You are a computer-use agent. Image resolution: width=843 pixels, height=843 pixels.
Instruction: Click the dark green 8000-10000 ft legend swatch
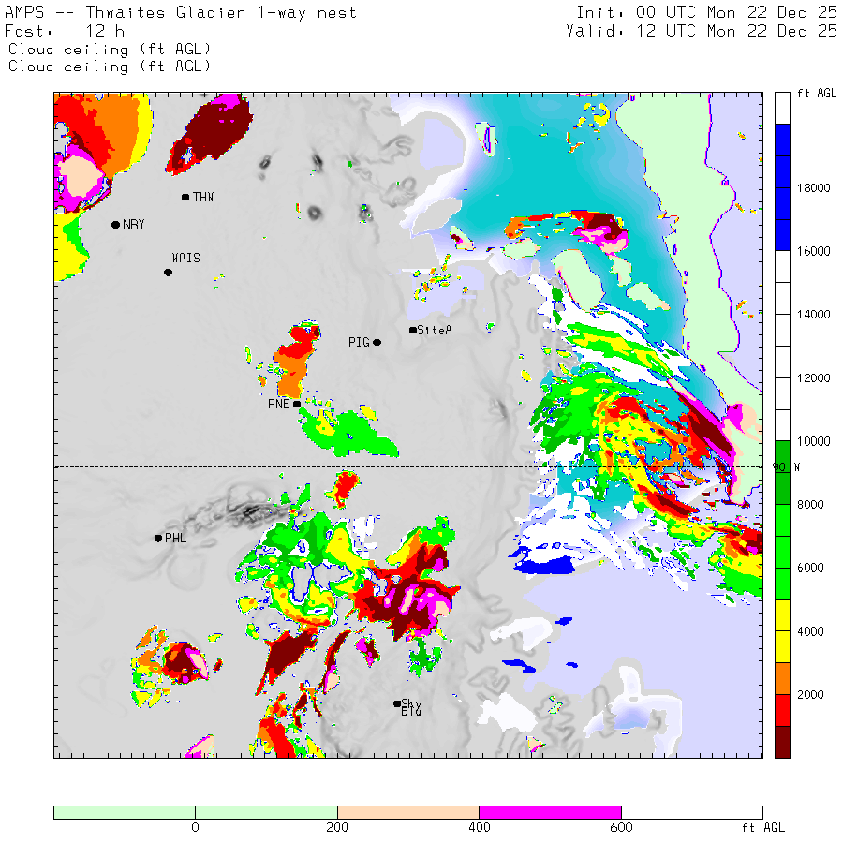782,473
